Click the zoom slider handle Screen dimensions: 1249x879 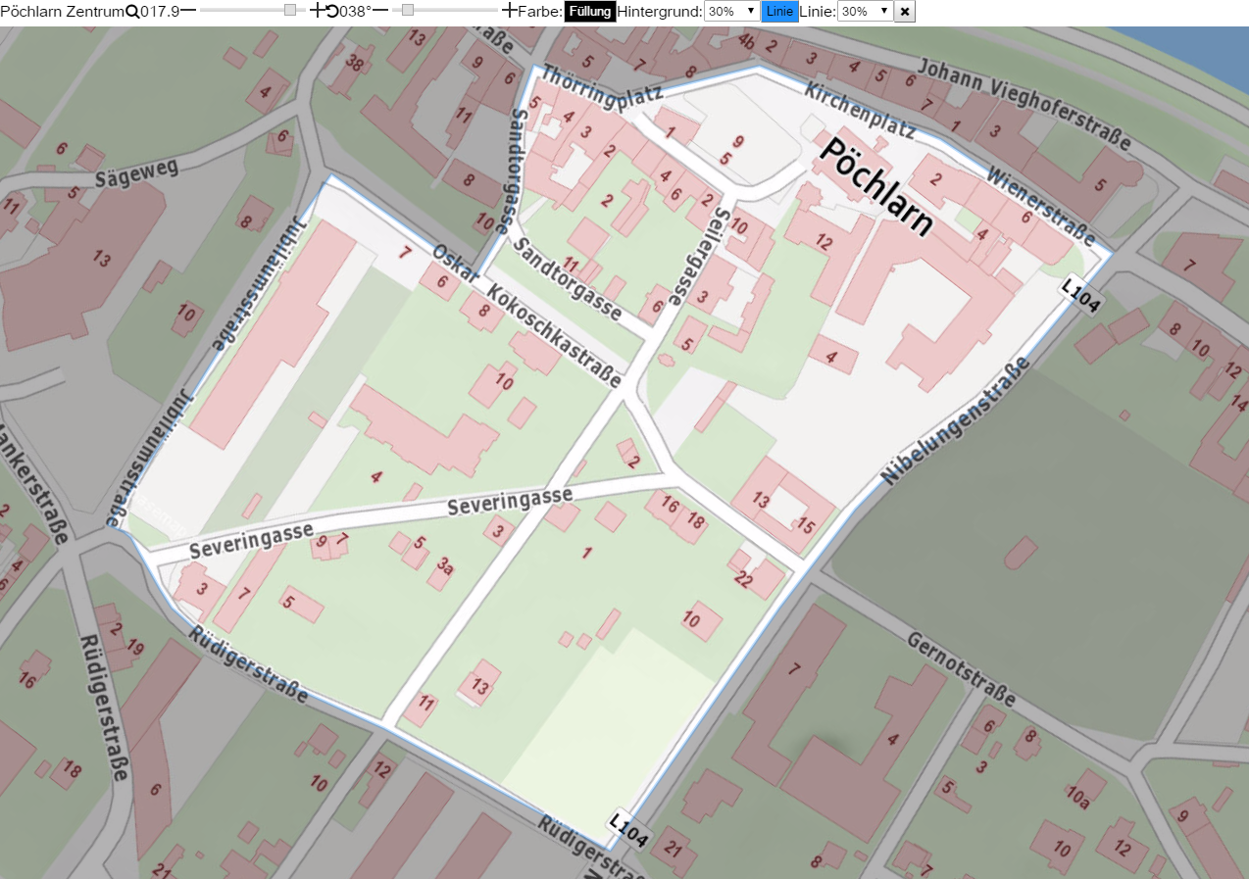pos(290,11)
